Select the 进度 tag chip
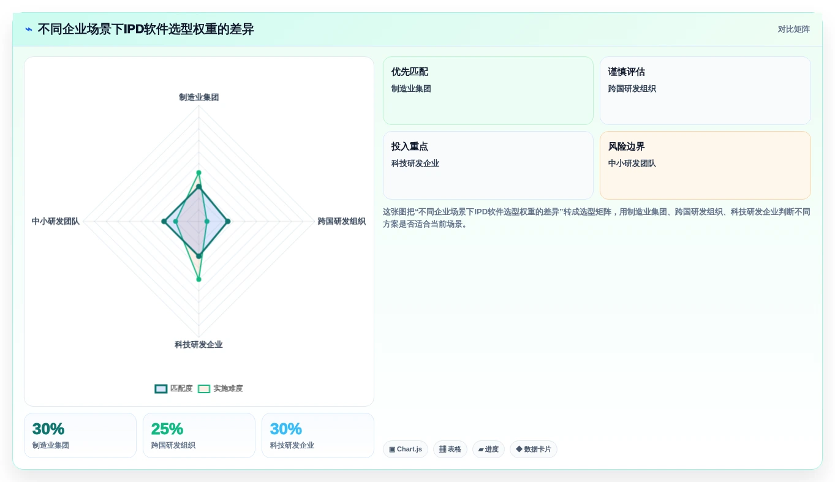835x482 pixels. click(488, 449)
